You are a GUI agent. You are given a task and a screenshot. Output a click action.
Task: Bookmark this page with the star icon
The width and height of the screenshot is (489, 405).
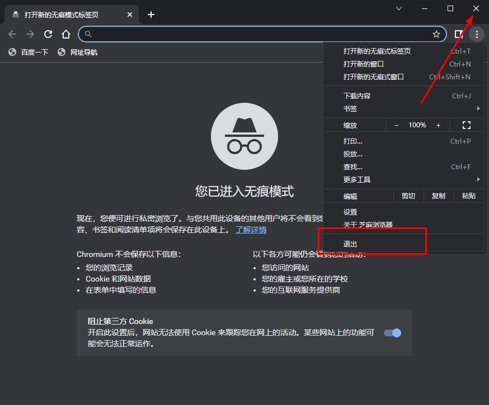[x=437, y=34]
